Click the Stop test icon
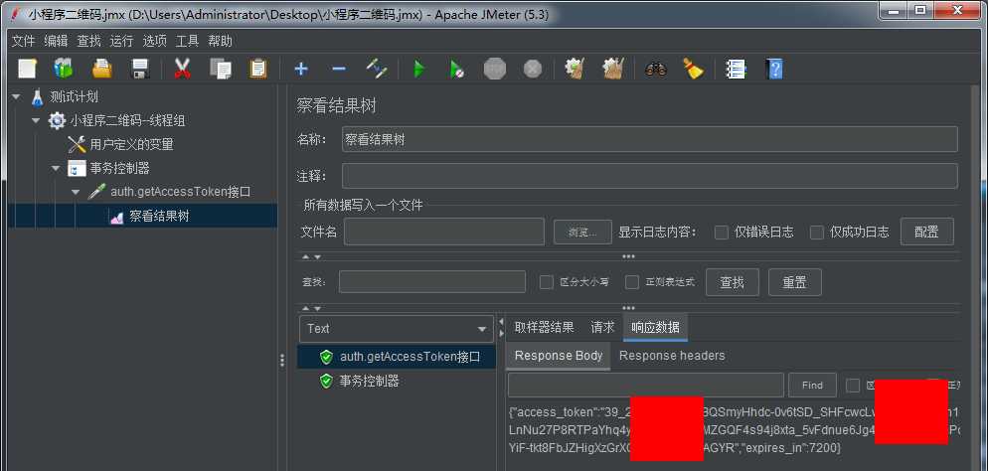The image size is (988, 471). point(495,69)
